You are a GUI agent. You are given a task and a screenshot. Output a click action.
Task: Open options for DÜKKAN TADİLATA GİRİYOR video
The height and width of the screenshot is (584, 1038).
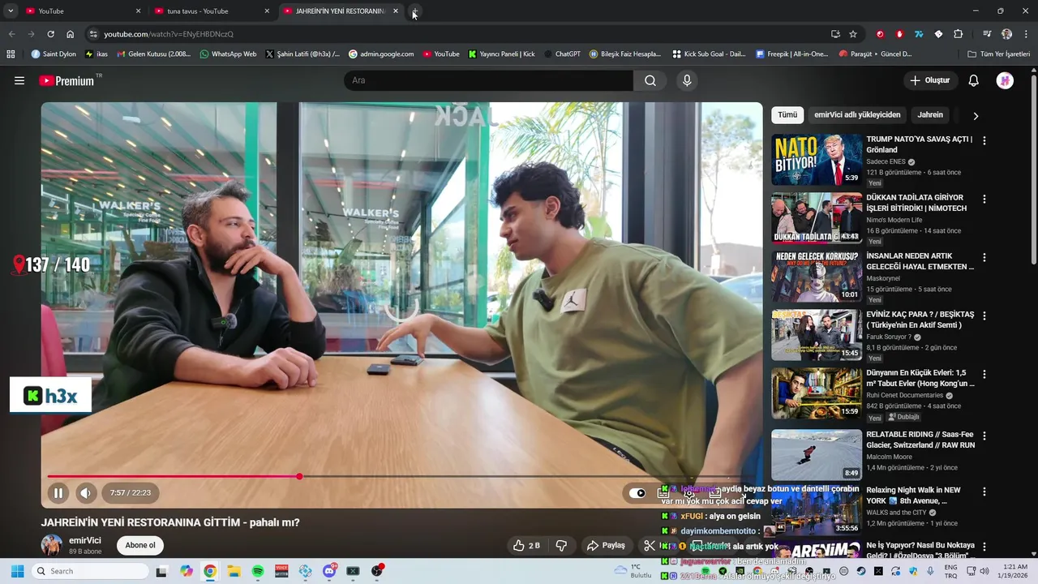(984, 199)
